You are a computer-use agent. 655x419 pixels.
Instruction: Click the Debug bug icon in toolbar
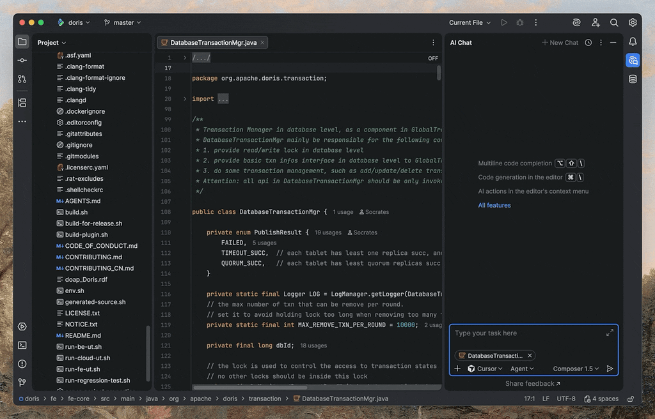[519, 22]
